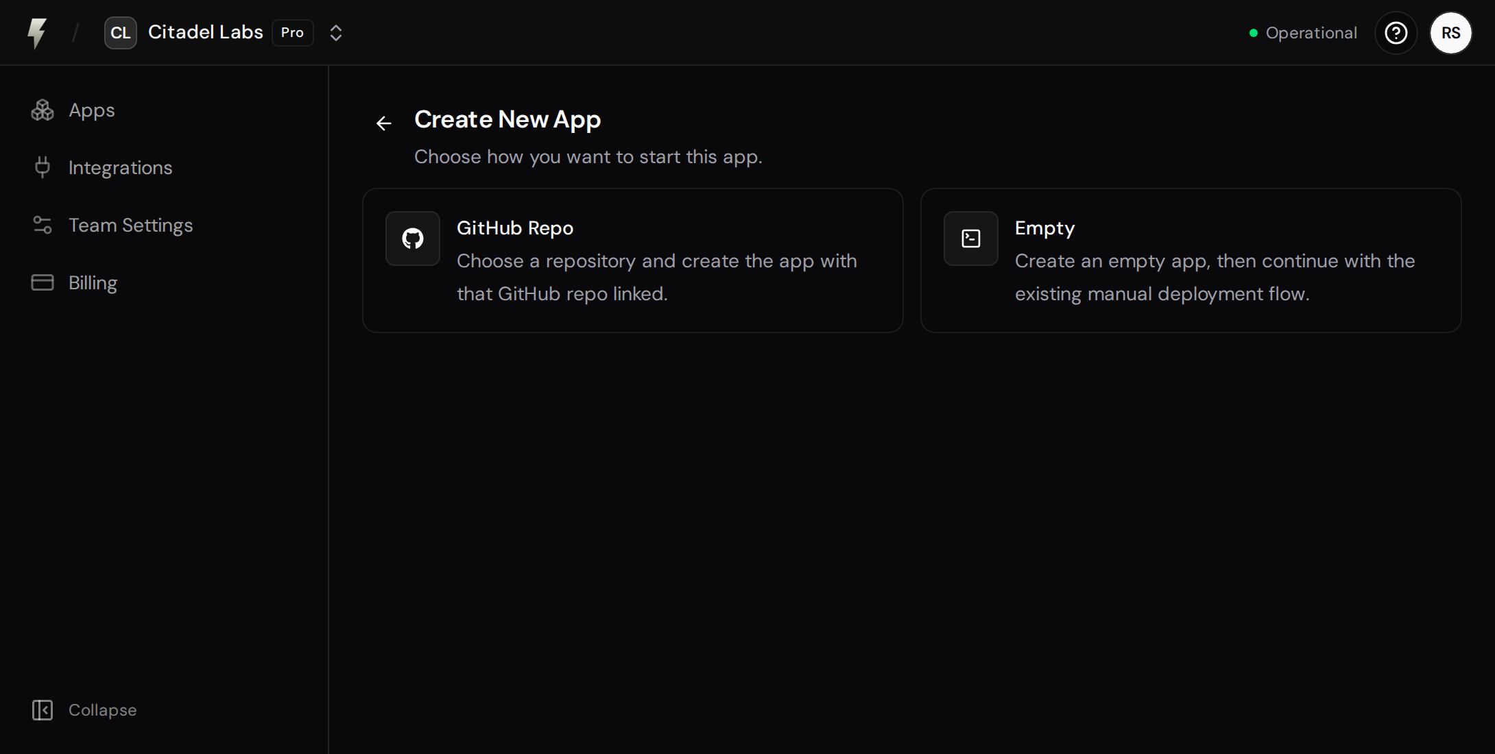The height and width of the screenshot is (754, 1495).
Task: Click the Empty card description text
Action: click(x=1215, y=278)
